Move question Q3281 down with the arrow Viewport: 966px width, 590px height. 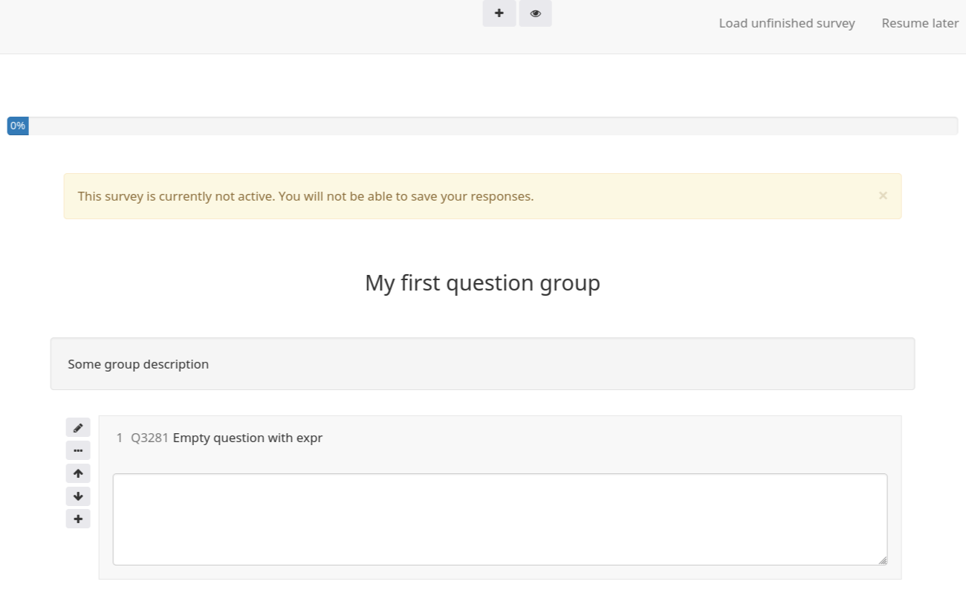[x=78, y=496]
